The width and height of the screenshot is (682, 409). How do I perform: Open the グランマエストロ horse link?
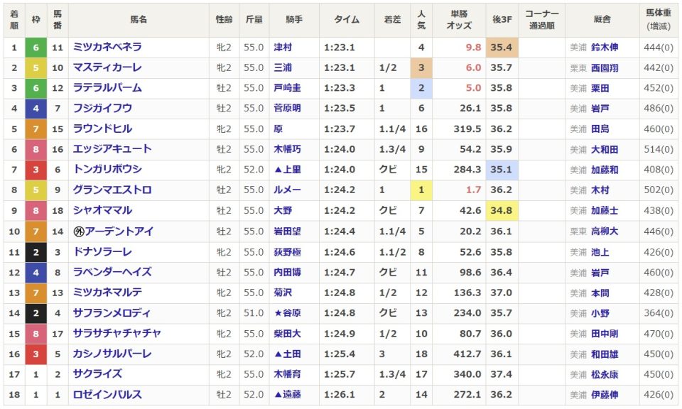coord(112,190)
